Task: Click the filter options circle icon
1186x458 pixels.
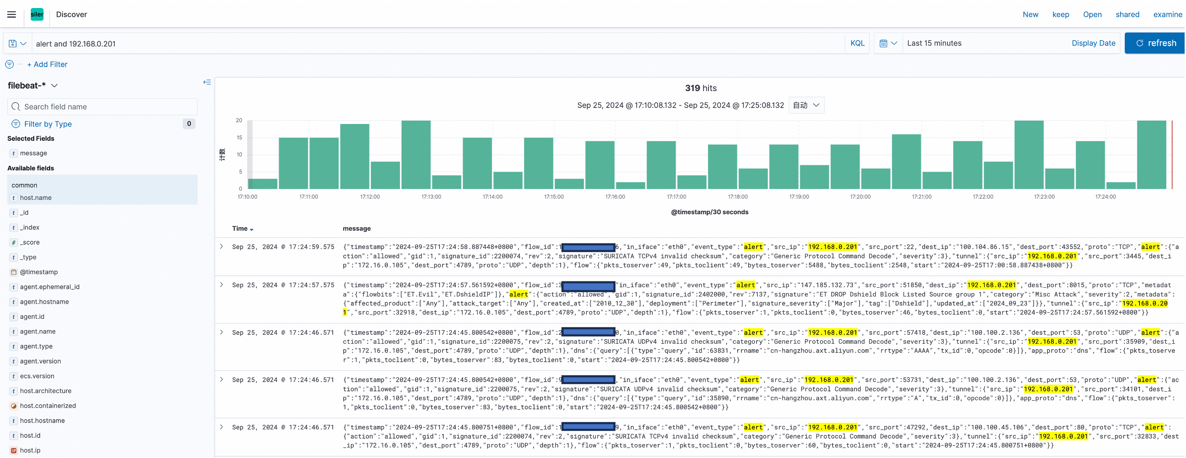Action: tap(9, 65)
